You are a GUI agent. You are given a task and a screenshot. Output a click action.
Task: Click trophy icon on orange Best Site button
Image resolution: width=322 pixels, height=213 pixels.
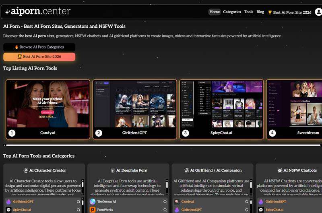coord(19,56)
